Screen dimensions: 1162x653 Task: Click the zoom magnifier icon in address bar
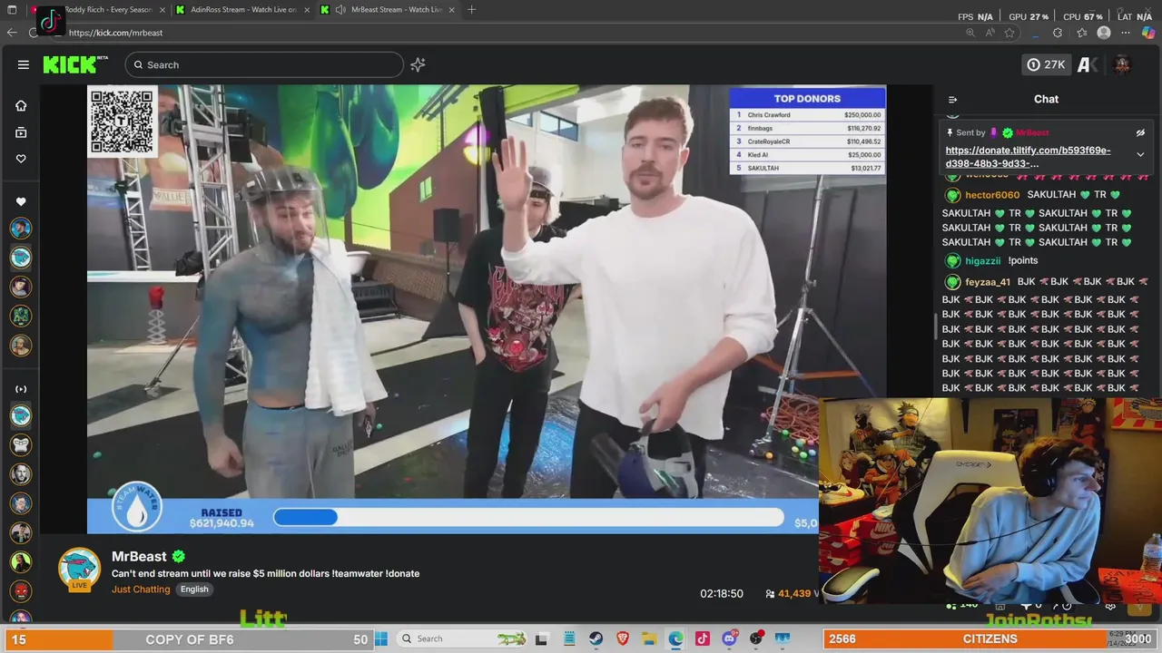click(970, 33)
